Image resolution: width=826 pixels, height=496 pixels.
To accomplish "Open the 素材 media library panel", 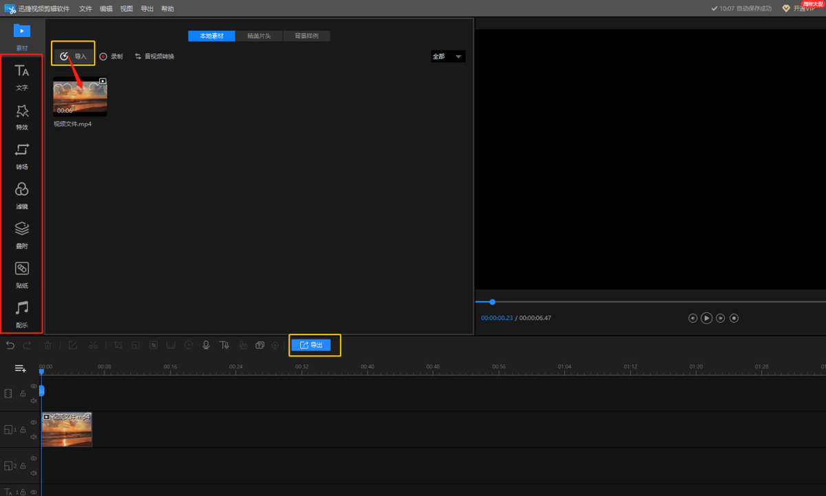I will 22,36.
